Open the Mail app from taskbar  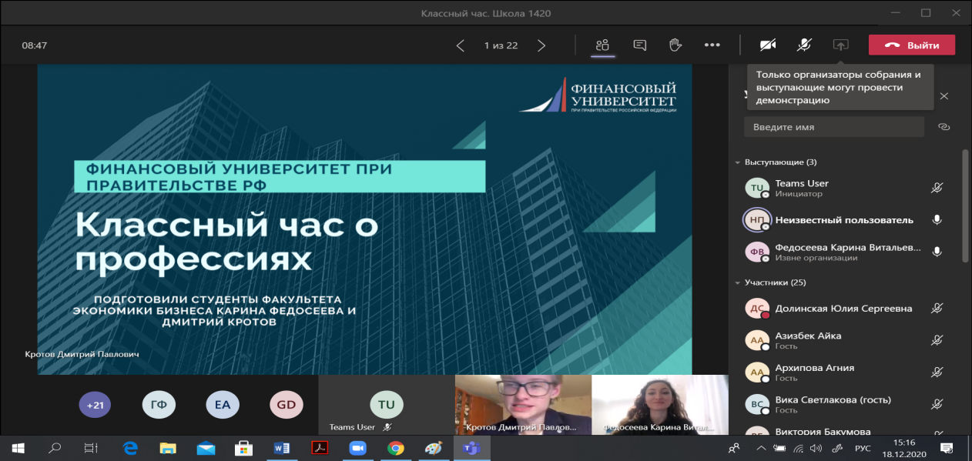point(206,447)
